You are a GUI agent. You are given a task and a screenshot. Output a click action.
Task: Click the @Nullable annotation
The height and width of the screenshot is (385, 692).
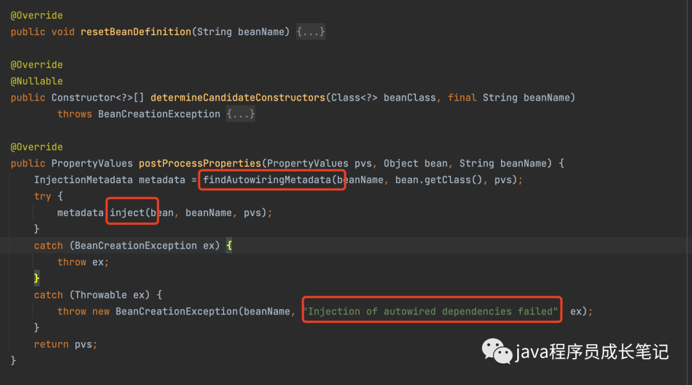37,81
